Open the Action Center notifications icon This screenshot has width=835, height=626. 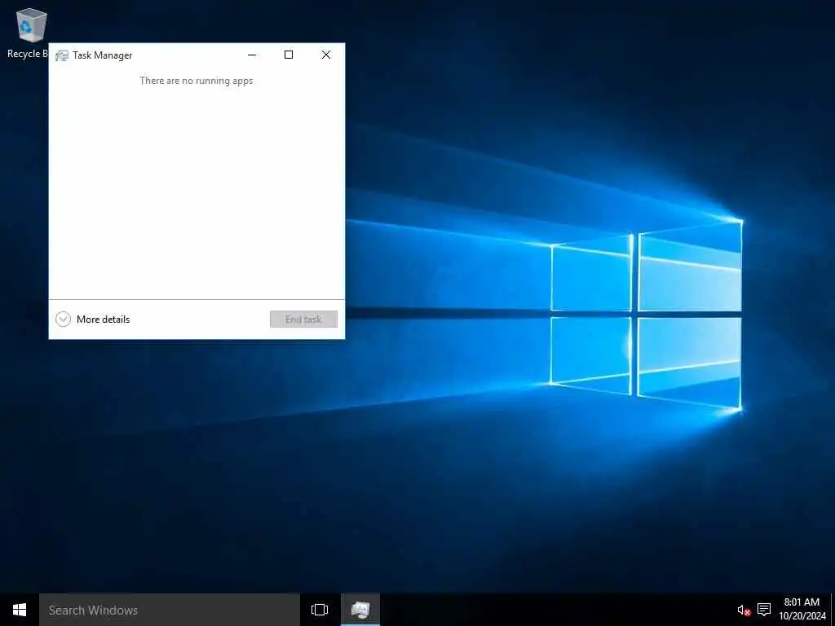[x=764, y=610]
